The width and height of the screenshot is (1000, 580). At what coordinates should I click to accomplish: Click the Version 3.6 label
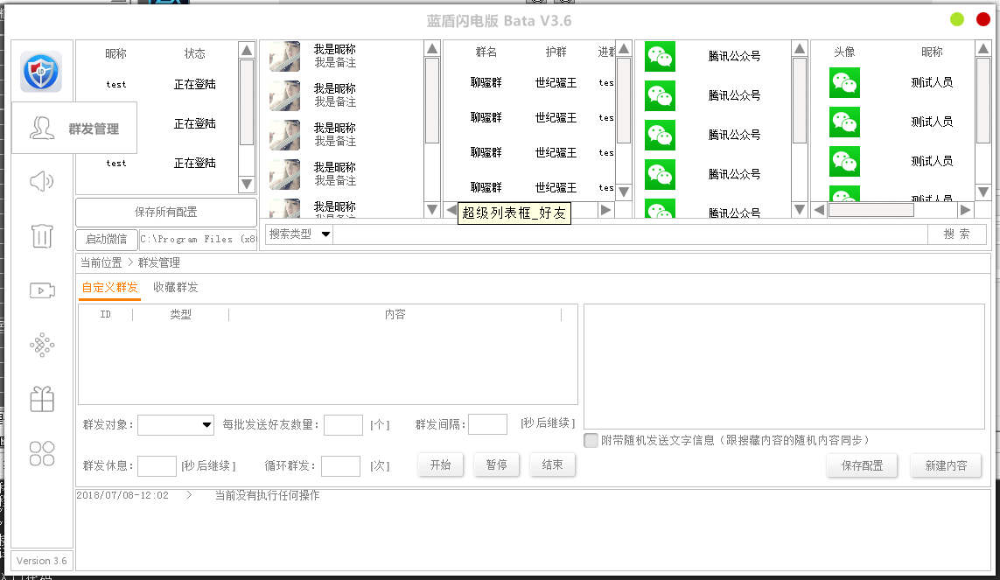pyautogui.click(x=41, y=561)
